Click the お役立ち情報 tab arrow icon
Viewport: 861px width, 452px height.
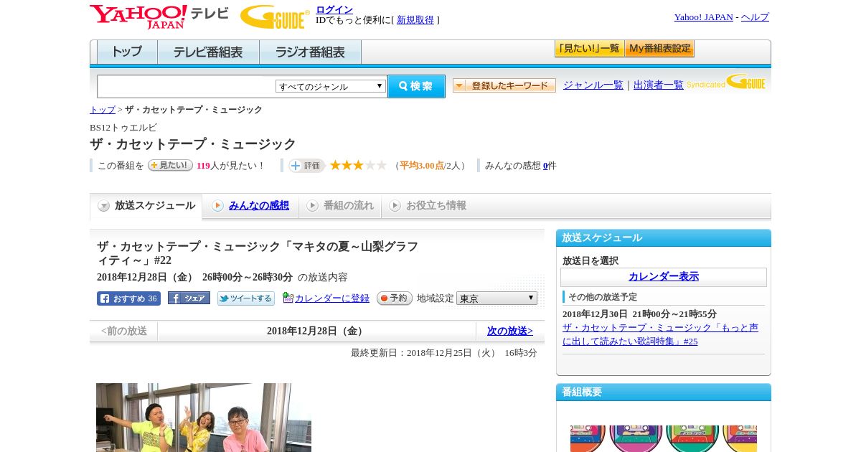(x=395, y=206)
